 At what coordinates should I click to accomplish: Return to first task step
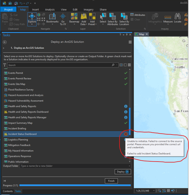point(5,181)
